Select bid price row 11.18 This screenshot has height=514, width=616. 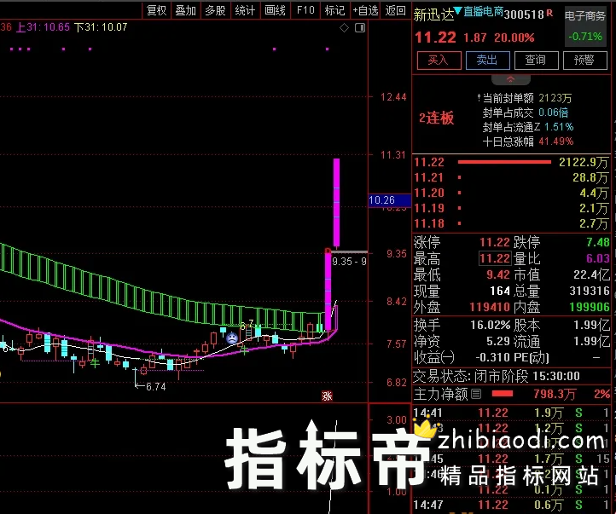click(511, 223)
